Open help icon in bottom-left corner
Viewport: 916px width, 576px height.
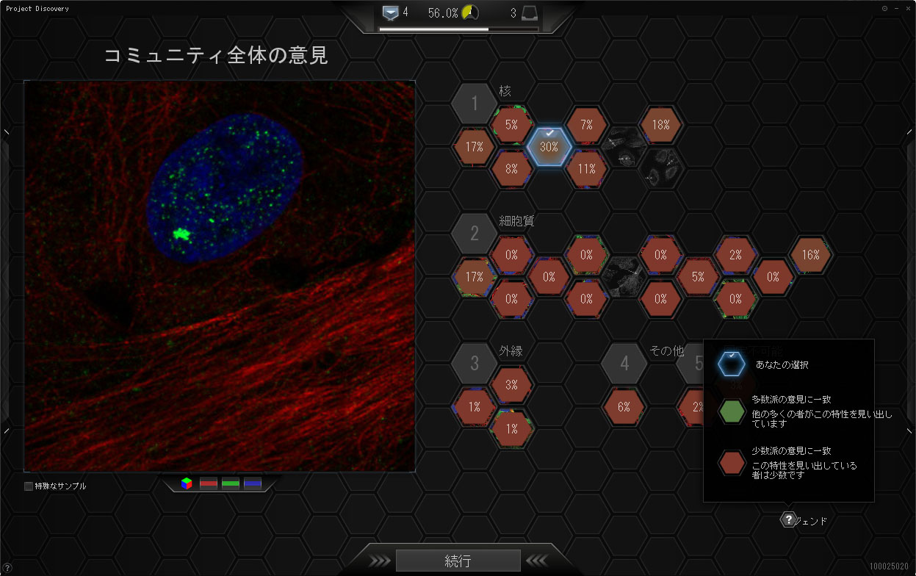[7, 568]
